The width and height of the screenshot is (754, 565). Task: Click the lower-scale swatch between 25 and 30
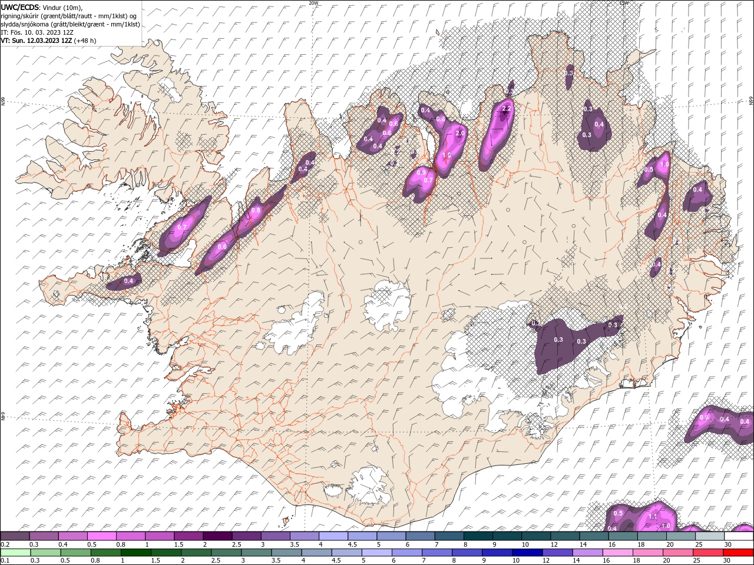[709, 553]
